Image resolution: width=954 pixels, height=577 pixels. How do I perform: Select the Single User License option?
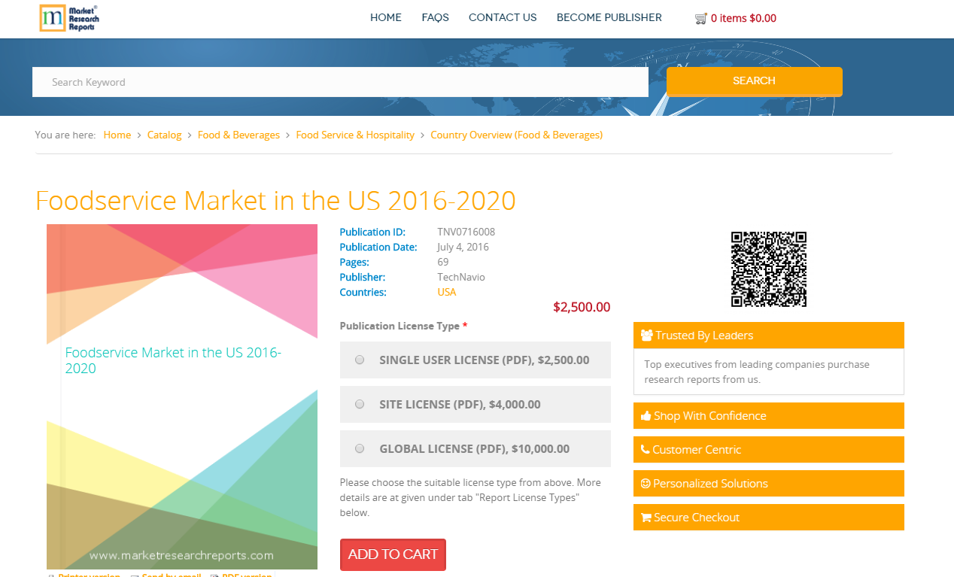click(x=359, y=360)
